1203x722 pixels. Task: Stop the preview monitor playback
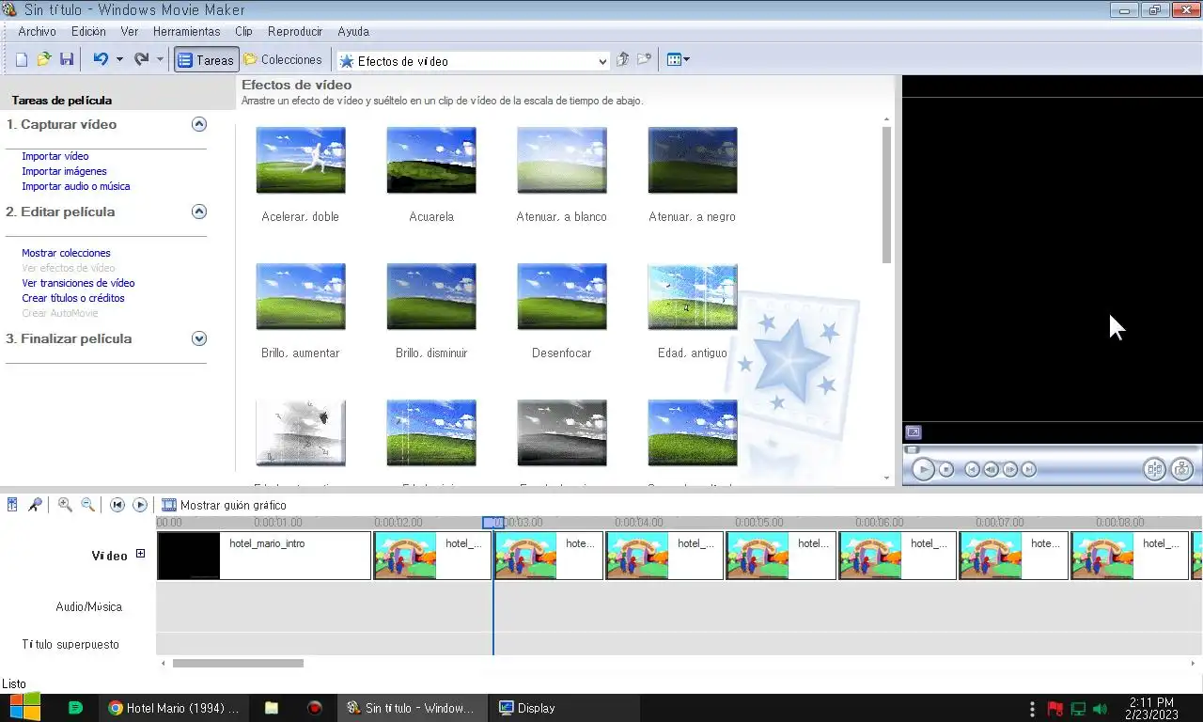tap(946, 469)
